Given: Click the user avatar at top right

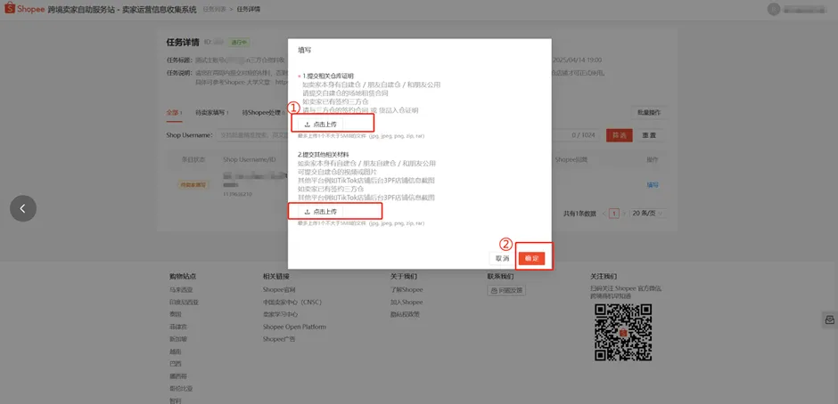Looking at the screenshot, I should pos(773,10).
